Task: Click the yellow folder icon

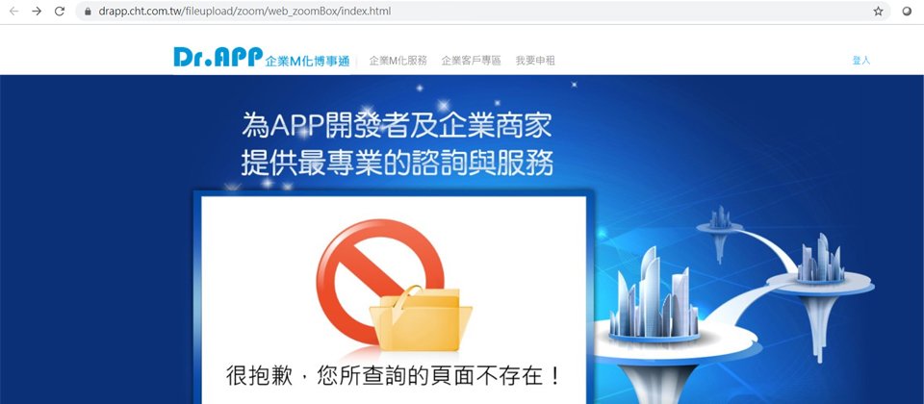Action: pyautogui.click(x=421, y=318)
